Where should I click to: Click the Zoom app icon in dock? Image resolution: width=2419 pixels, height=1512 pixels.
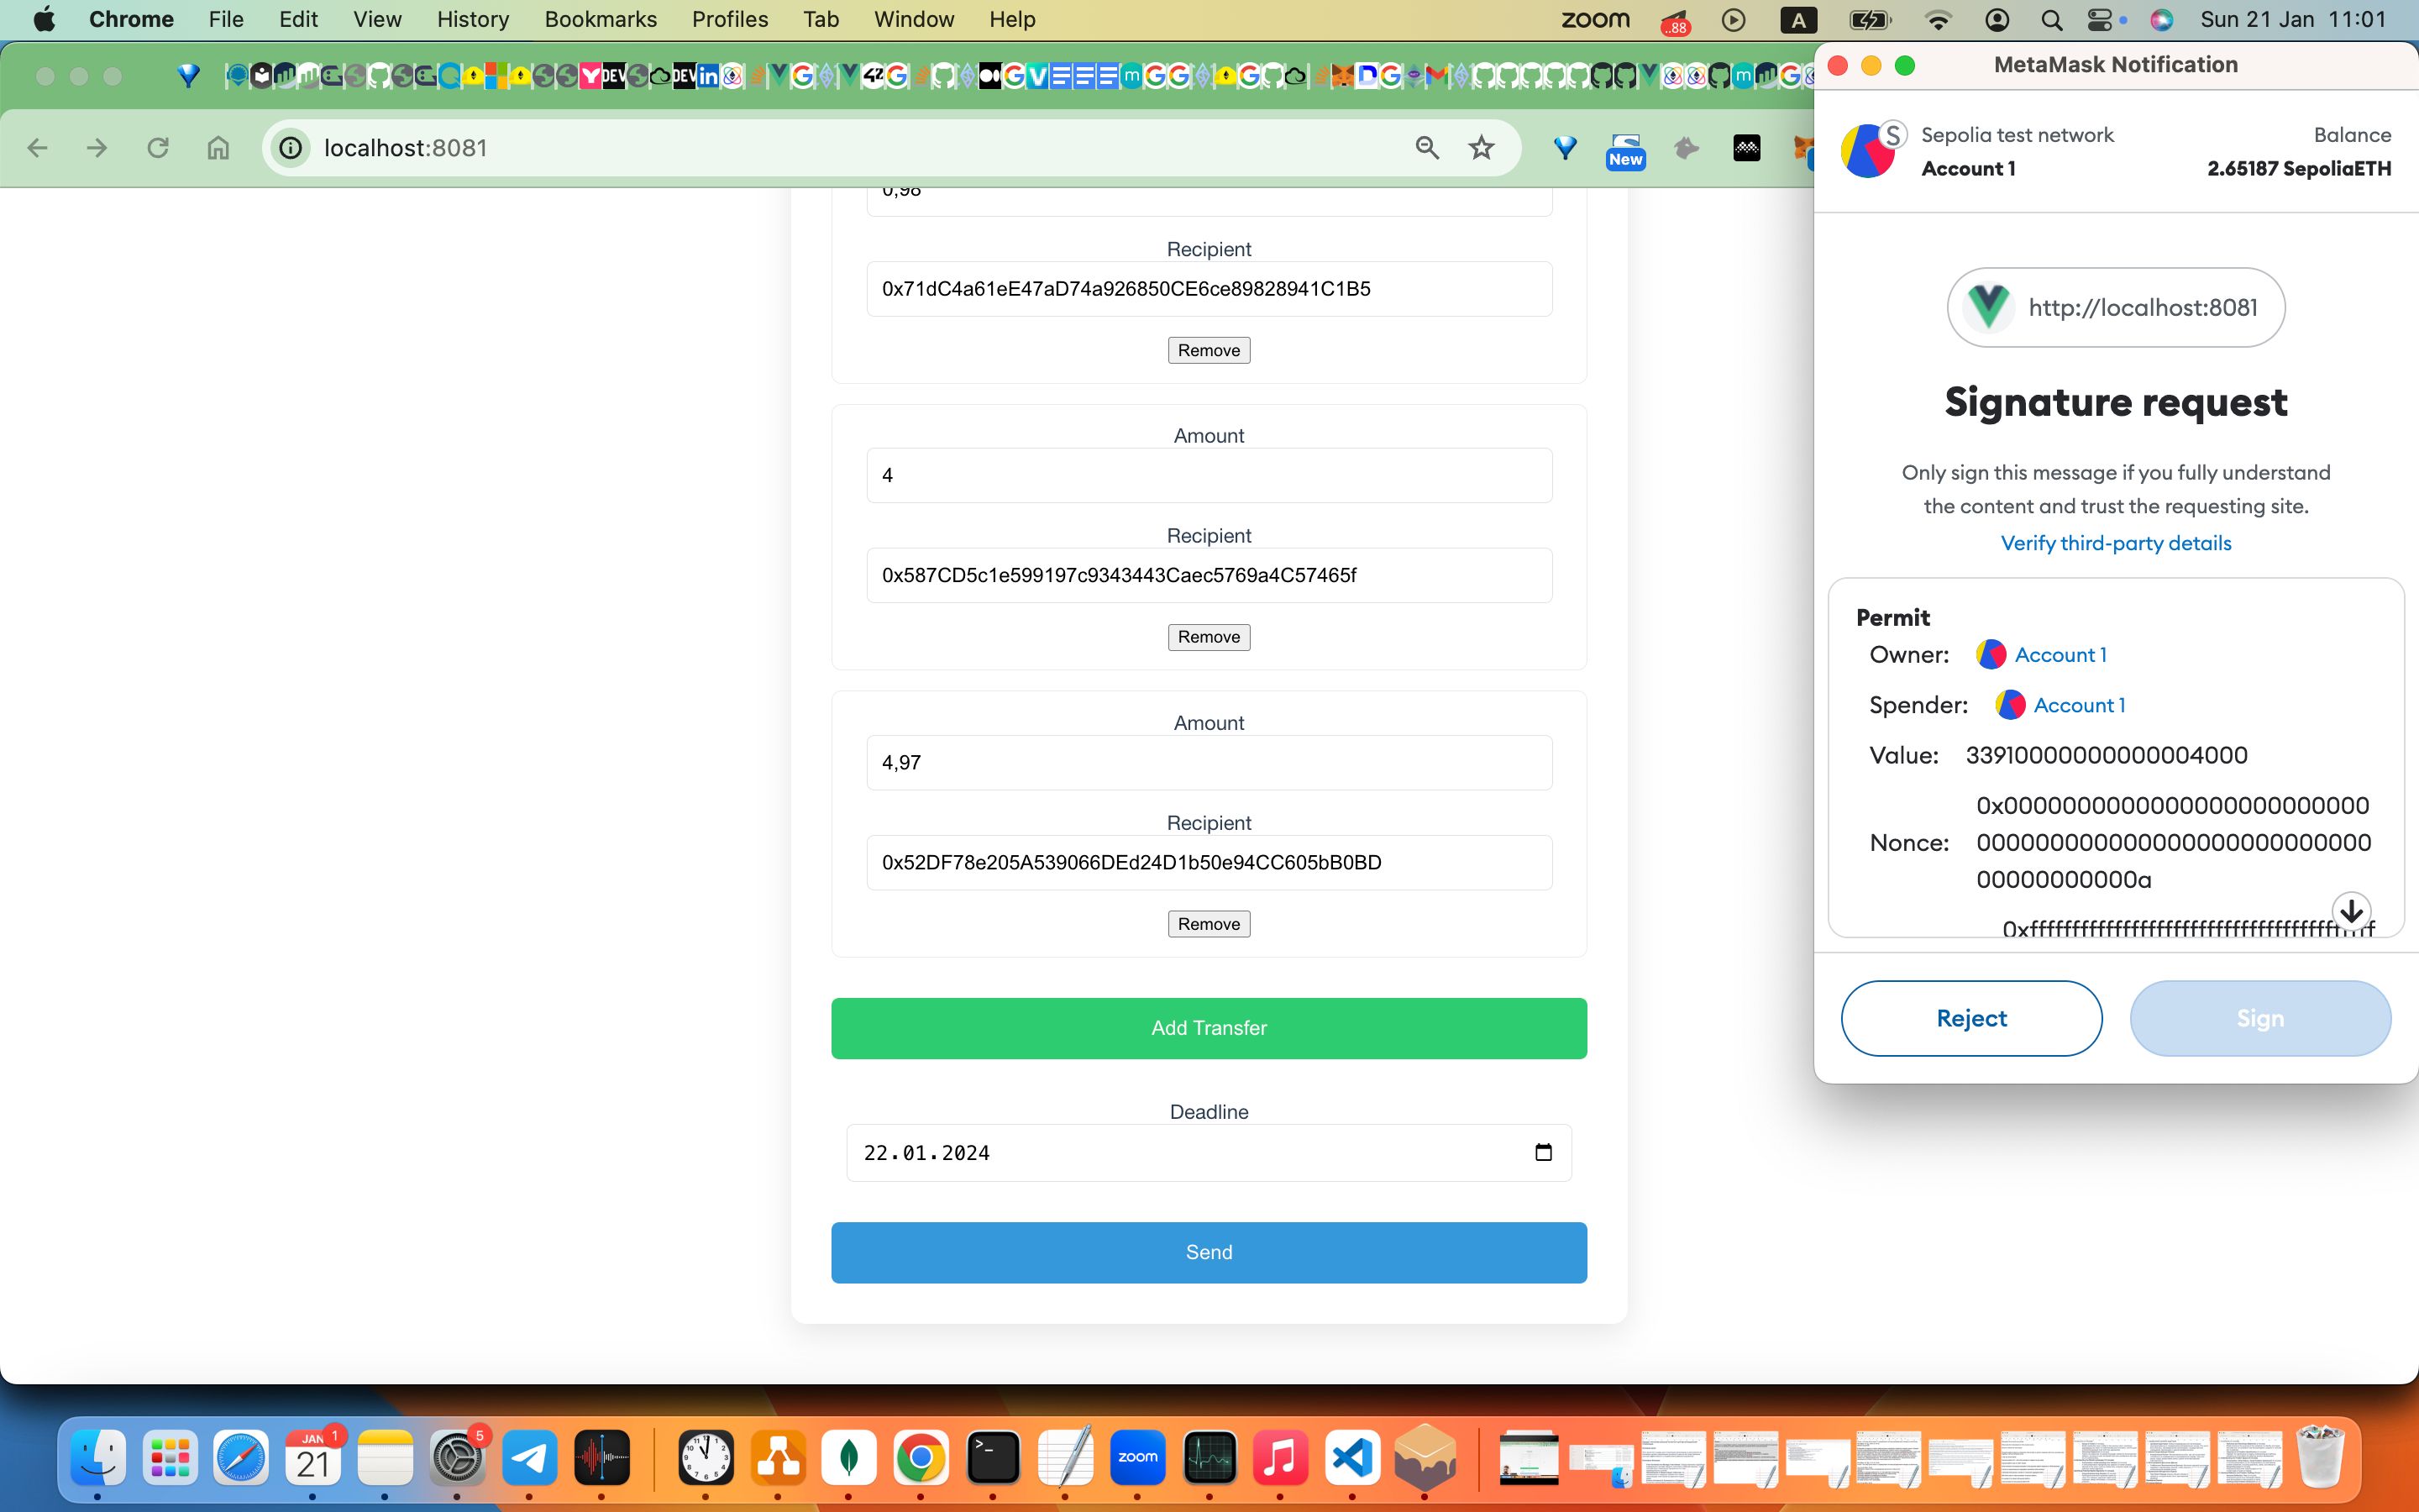pos(1137,1458)
